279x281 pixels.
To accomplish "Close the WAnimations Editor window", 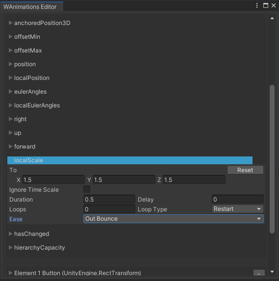I will (x=274, y=5).
